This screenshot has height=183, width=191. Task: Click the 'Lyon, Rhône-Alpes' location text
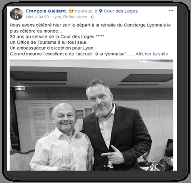coord(70,17)
